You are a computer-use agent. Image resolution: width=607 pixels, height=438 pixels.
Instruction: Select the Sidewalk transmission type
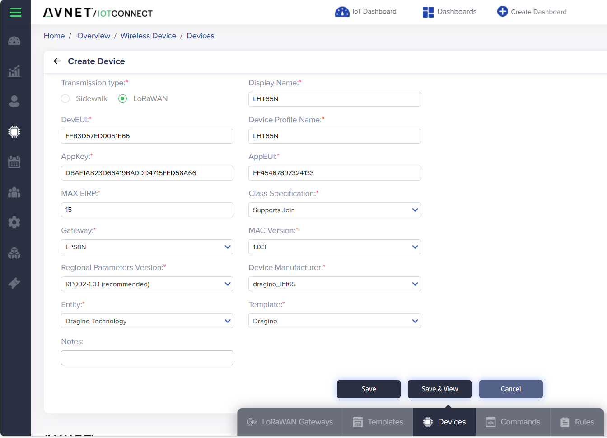[65, 98]
